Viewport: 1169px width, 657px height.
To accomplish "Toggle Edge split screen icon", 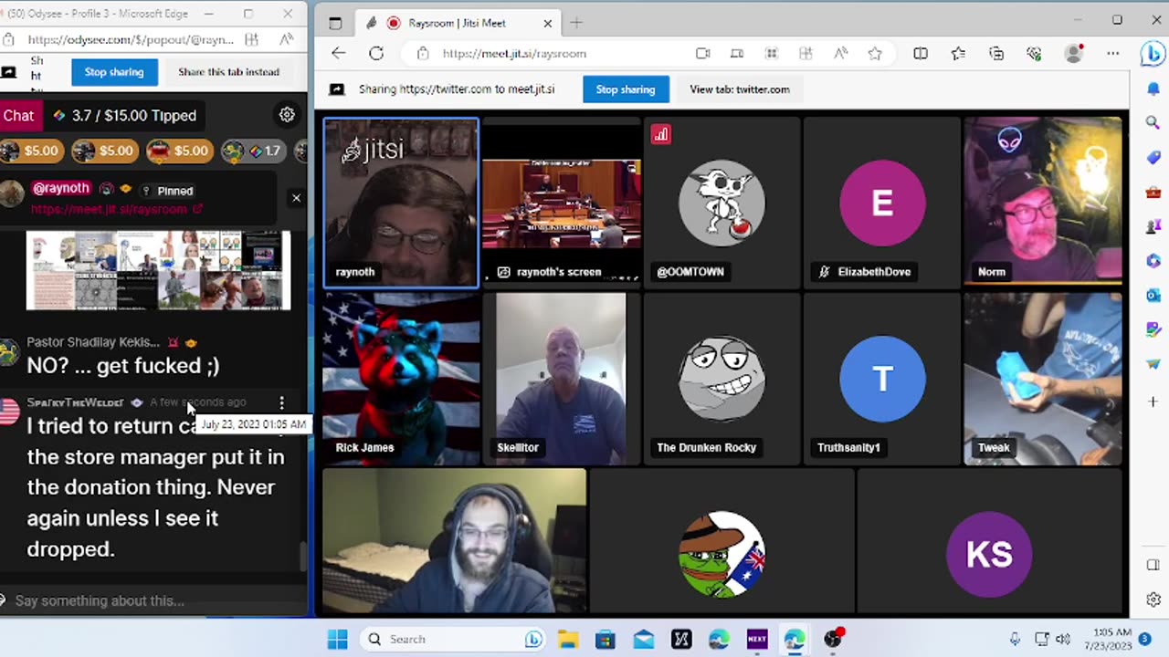I will [x=921, y=53].
